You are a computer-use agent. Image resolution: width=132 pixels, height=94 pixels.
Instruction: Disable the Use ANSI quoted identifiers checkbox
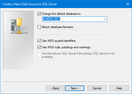[39, 41]
